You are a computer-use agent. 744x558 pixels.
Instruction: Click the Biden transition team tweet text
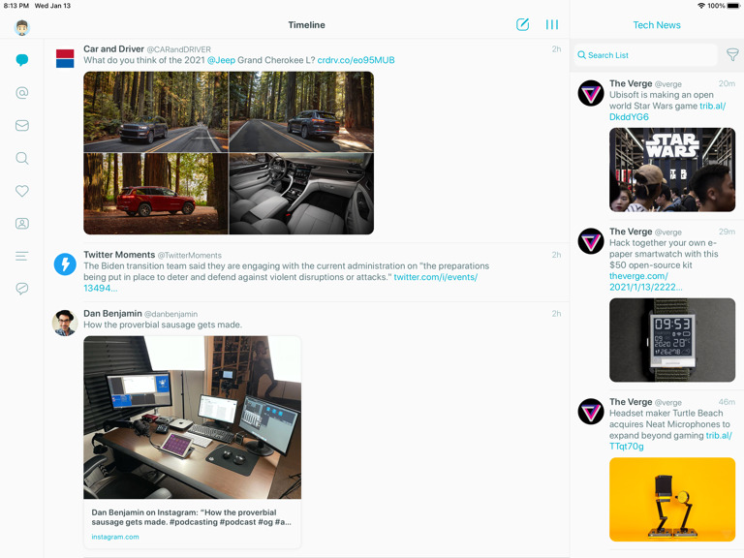[x=286, y=271]
